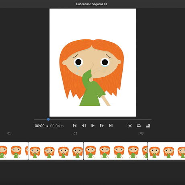Viewport: 185px width, 185px height.
Task: Click the :02 timeline ruler mark
Action: click(75, 134)
